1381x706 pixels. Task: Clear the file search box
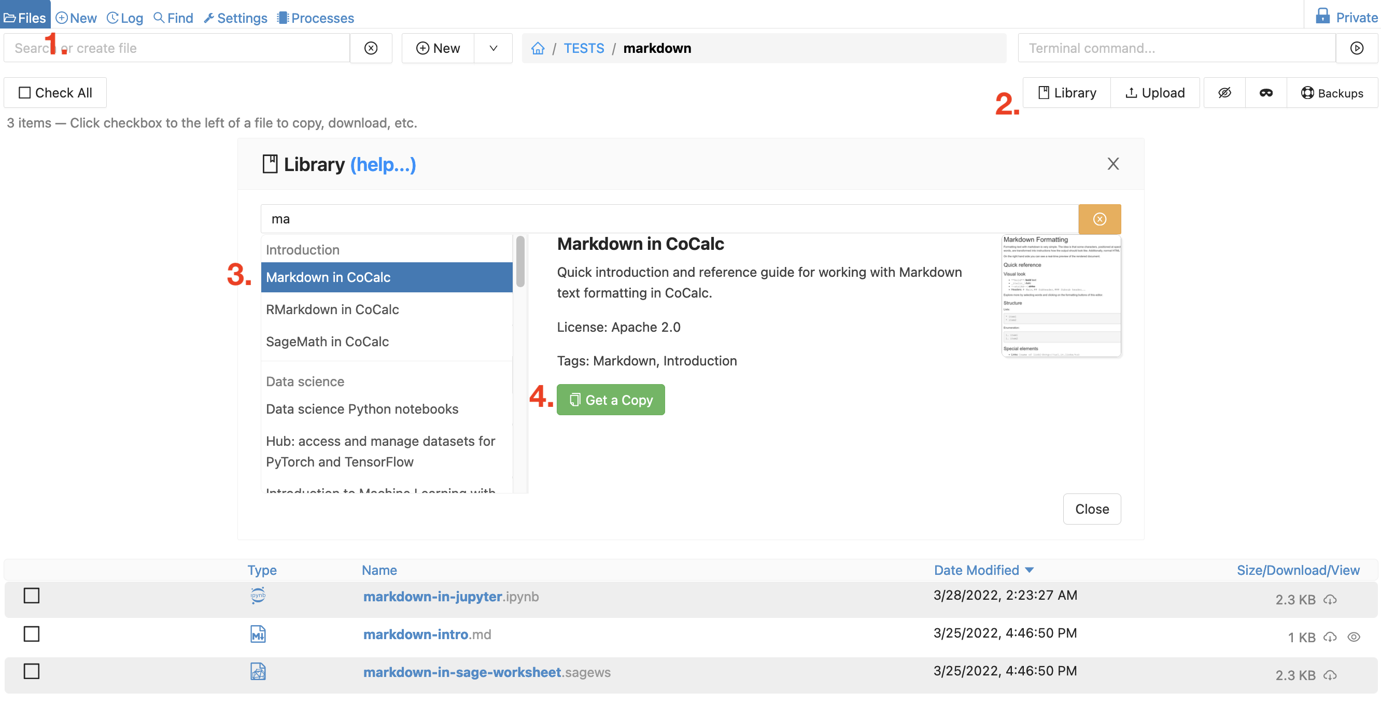371,48
